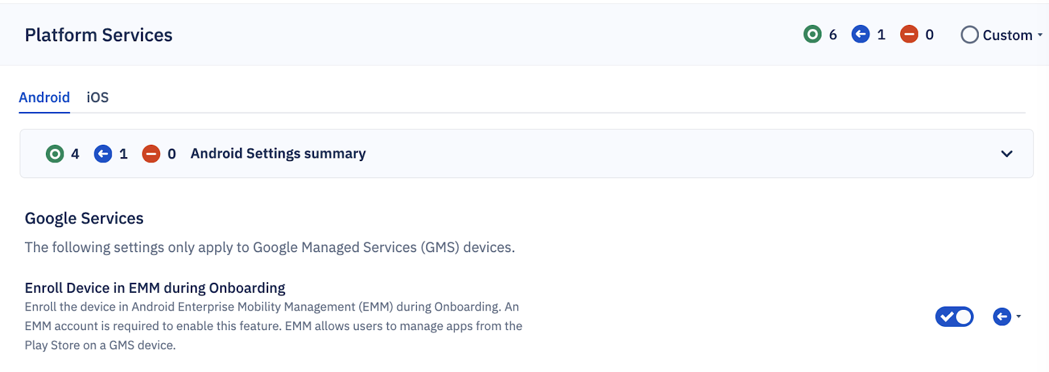The height and width of the screenshot is (372, 1049).
Task: Select the Android tab
Action: coord(44,98)
